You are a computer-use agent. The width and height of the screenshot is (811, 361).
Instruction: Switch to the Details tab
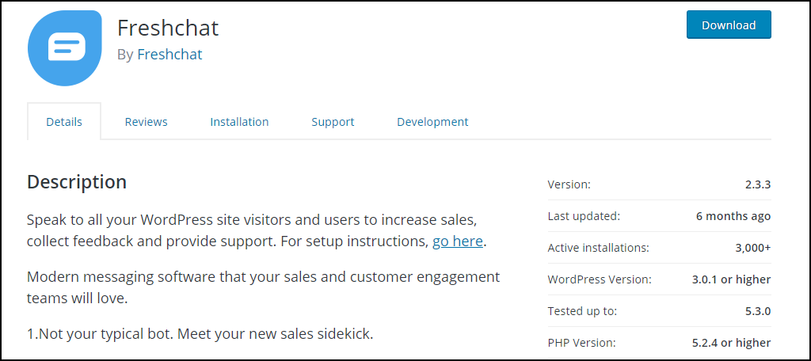pos(64,122)
